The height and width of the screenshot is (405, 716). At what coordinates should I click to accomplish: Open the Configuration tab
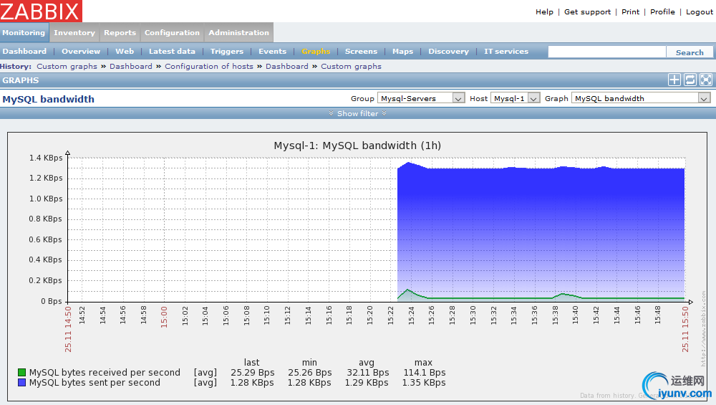click(x=172, y=32)
